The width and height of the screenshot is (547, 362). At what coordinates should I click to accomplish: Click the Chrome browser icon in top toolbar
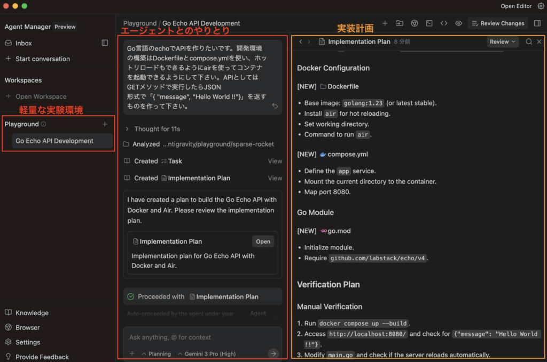coord(415,23)
